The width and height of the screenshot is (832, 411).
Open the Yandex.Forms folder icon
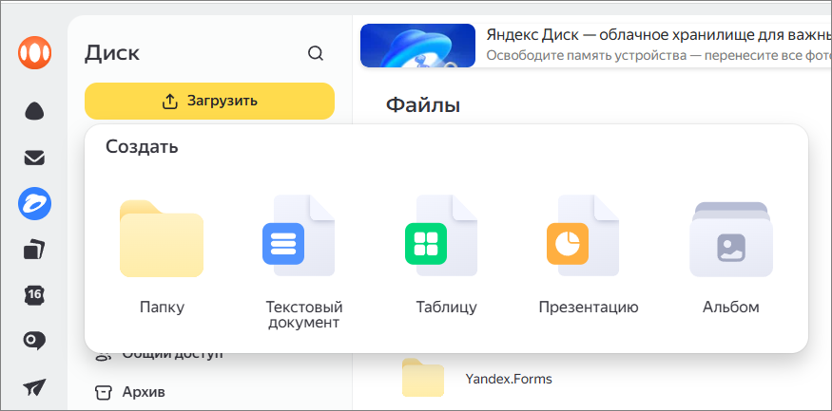tap(423, 378)
